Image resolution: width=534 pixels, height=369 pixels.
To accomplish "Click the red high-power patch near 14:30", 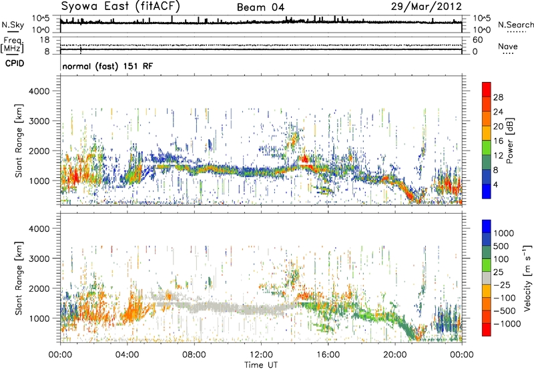I will point(304,159).
